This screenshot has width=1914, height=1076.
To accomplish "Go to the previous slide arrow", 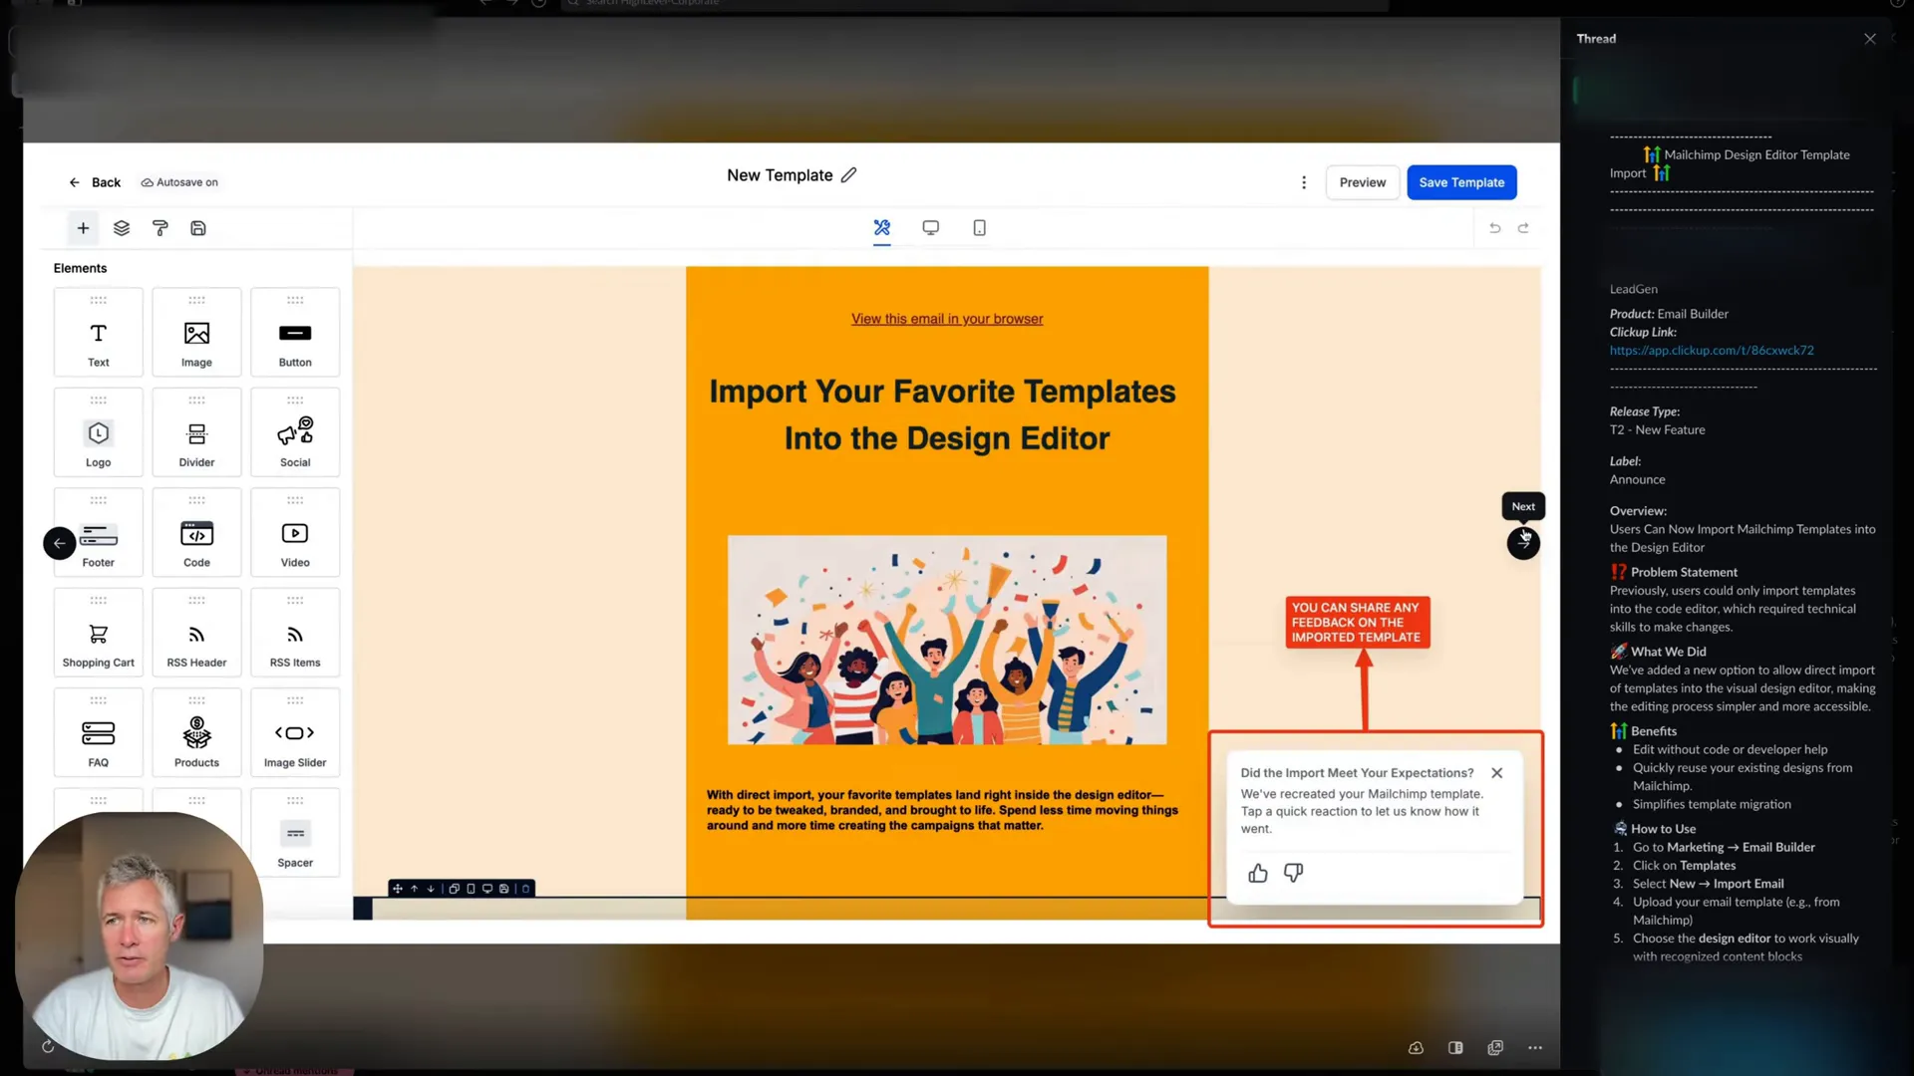I will (x=60, y=543).
